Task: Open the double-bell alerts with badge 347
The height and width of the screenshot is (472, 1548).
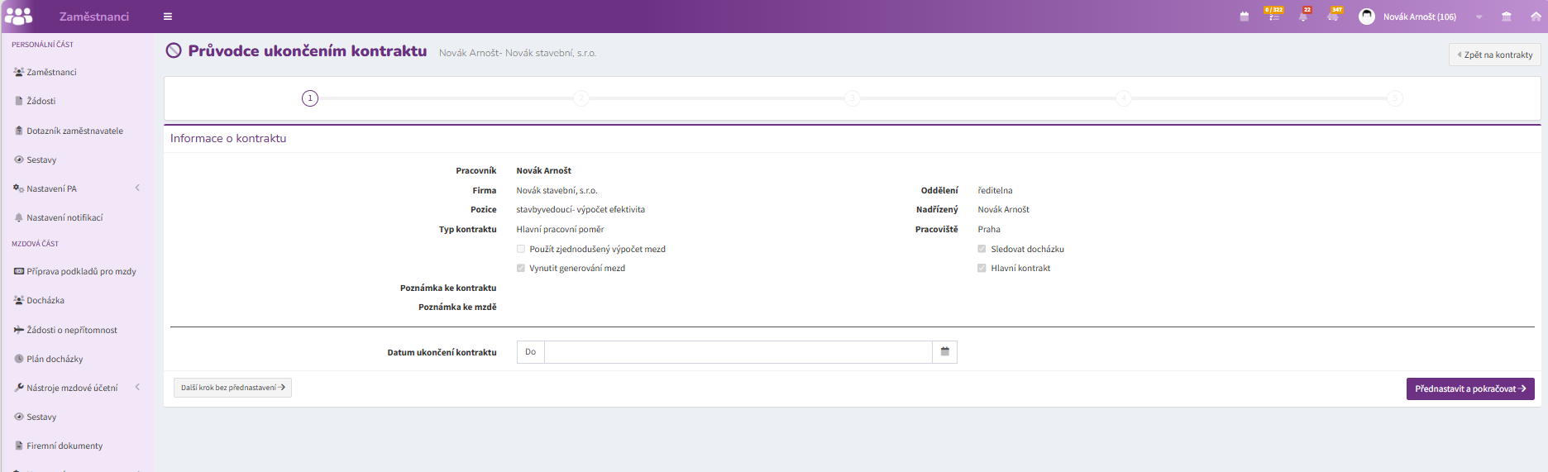Action: 1334,15
